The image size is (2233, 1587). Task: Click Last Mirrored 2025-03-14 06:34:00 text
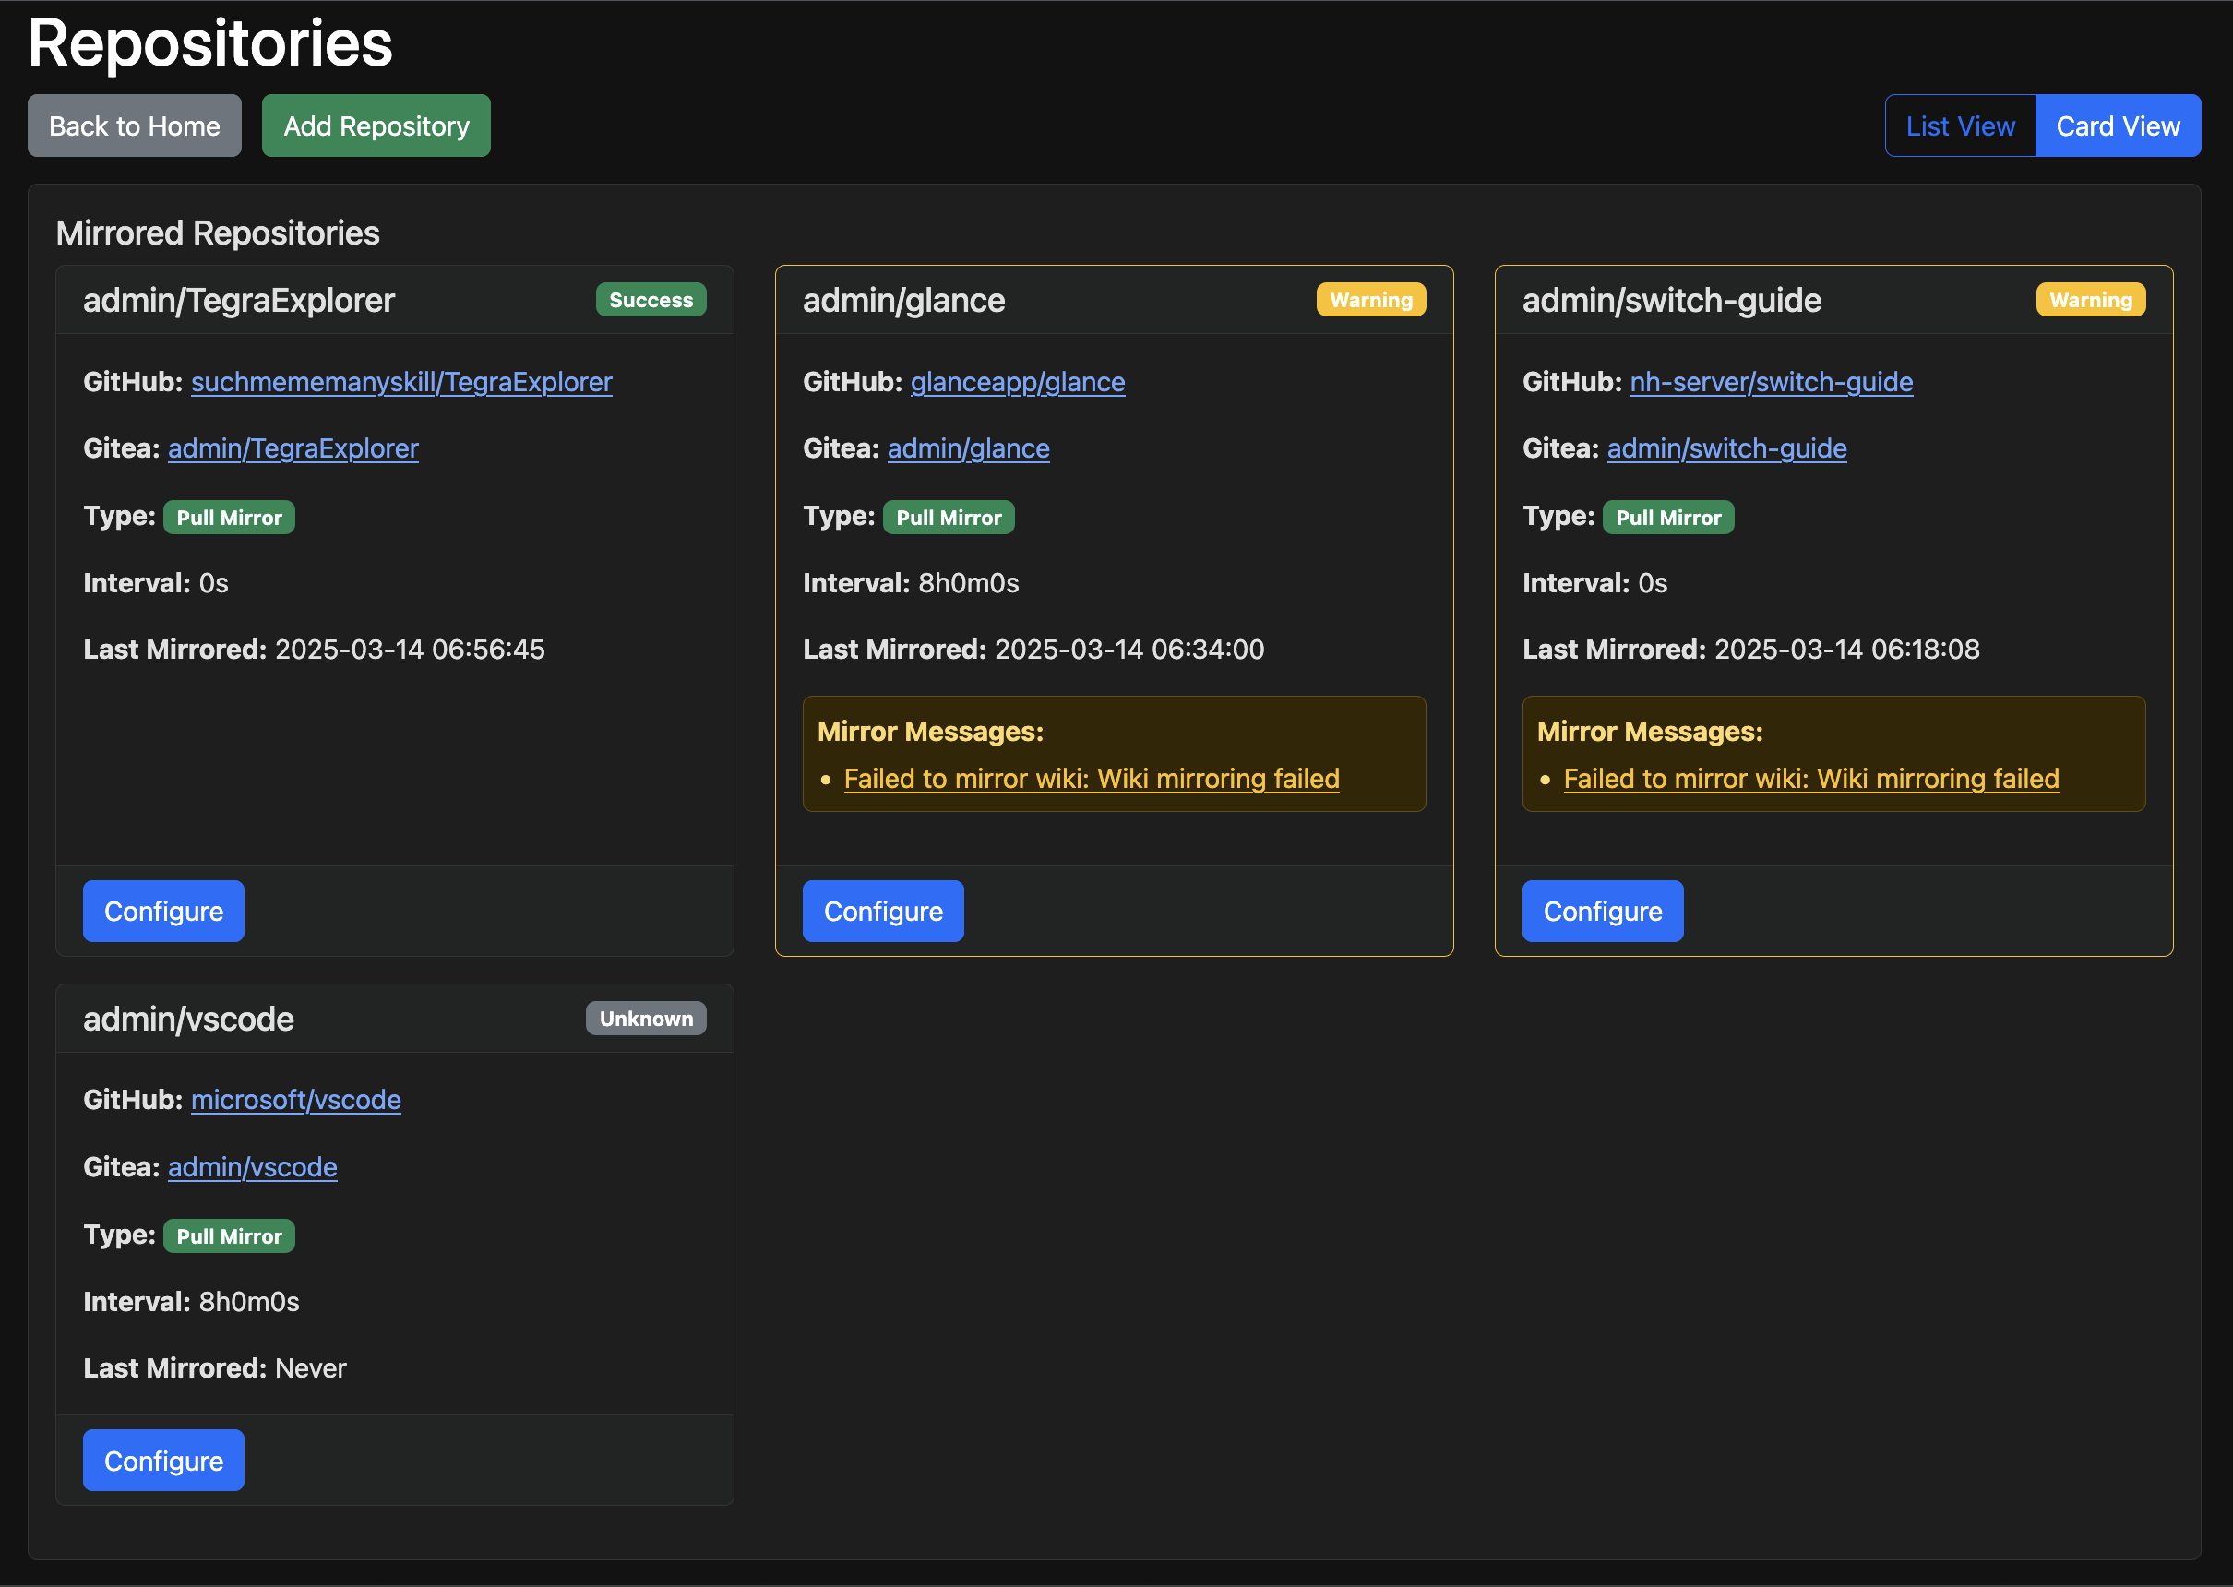pyautogui.click(x=1033, y=650)
